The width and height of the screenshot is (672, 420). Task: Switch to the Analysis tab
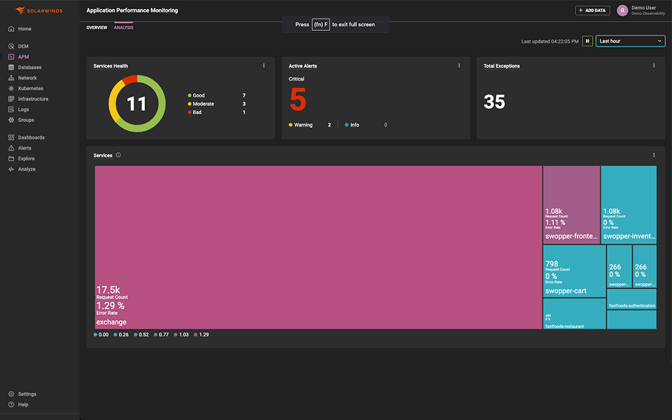pyautogui.click(x=123, y=27)
